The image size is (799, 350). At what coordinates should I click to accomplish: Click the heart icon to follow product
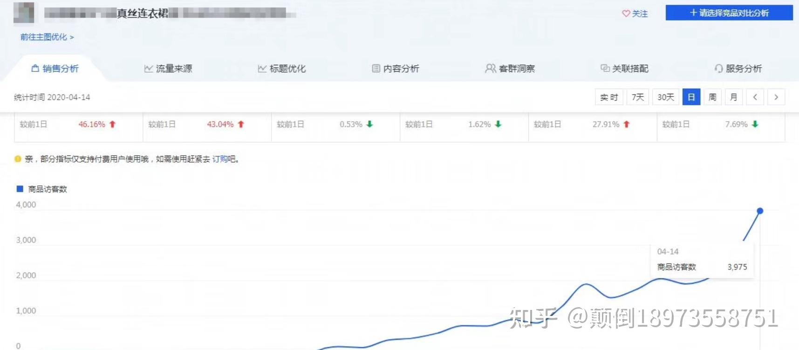click(x=626, y=14)
